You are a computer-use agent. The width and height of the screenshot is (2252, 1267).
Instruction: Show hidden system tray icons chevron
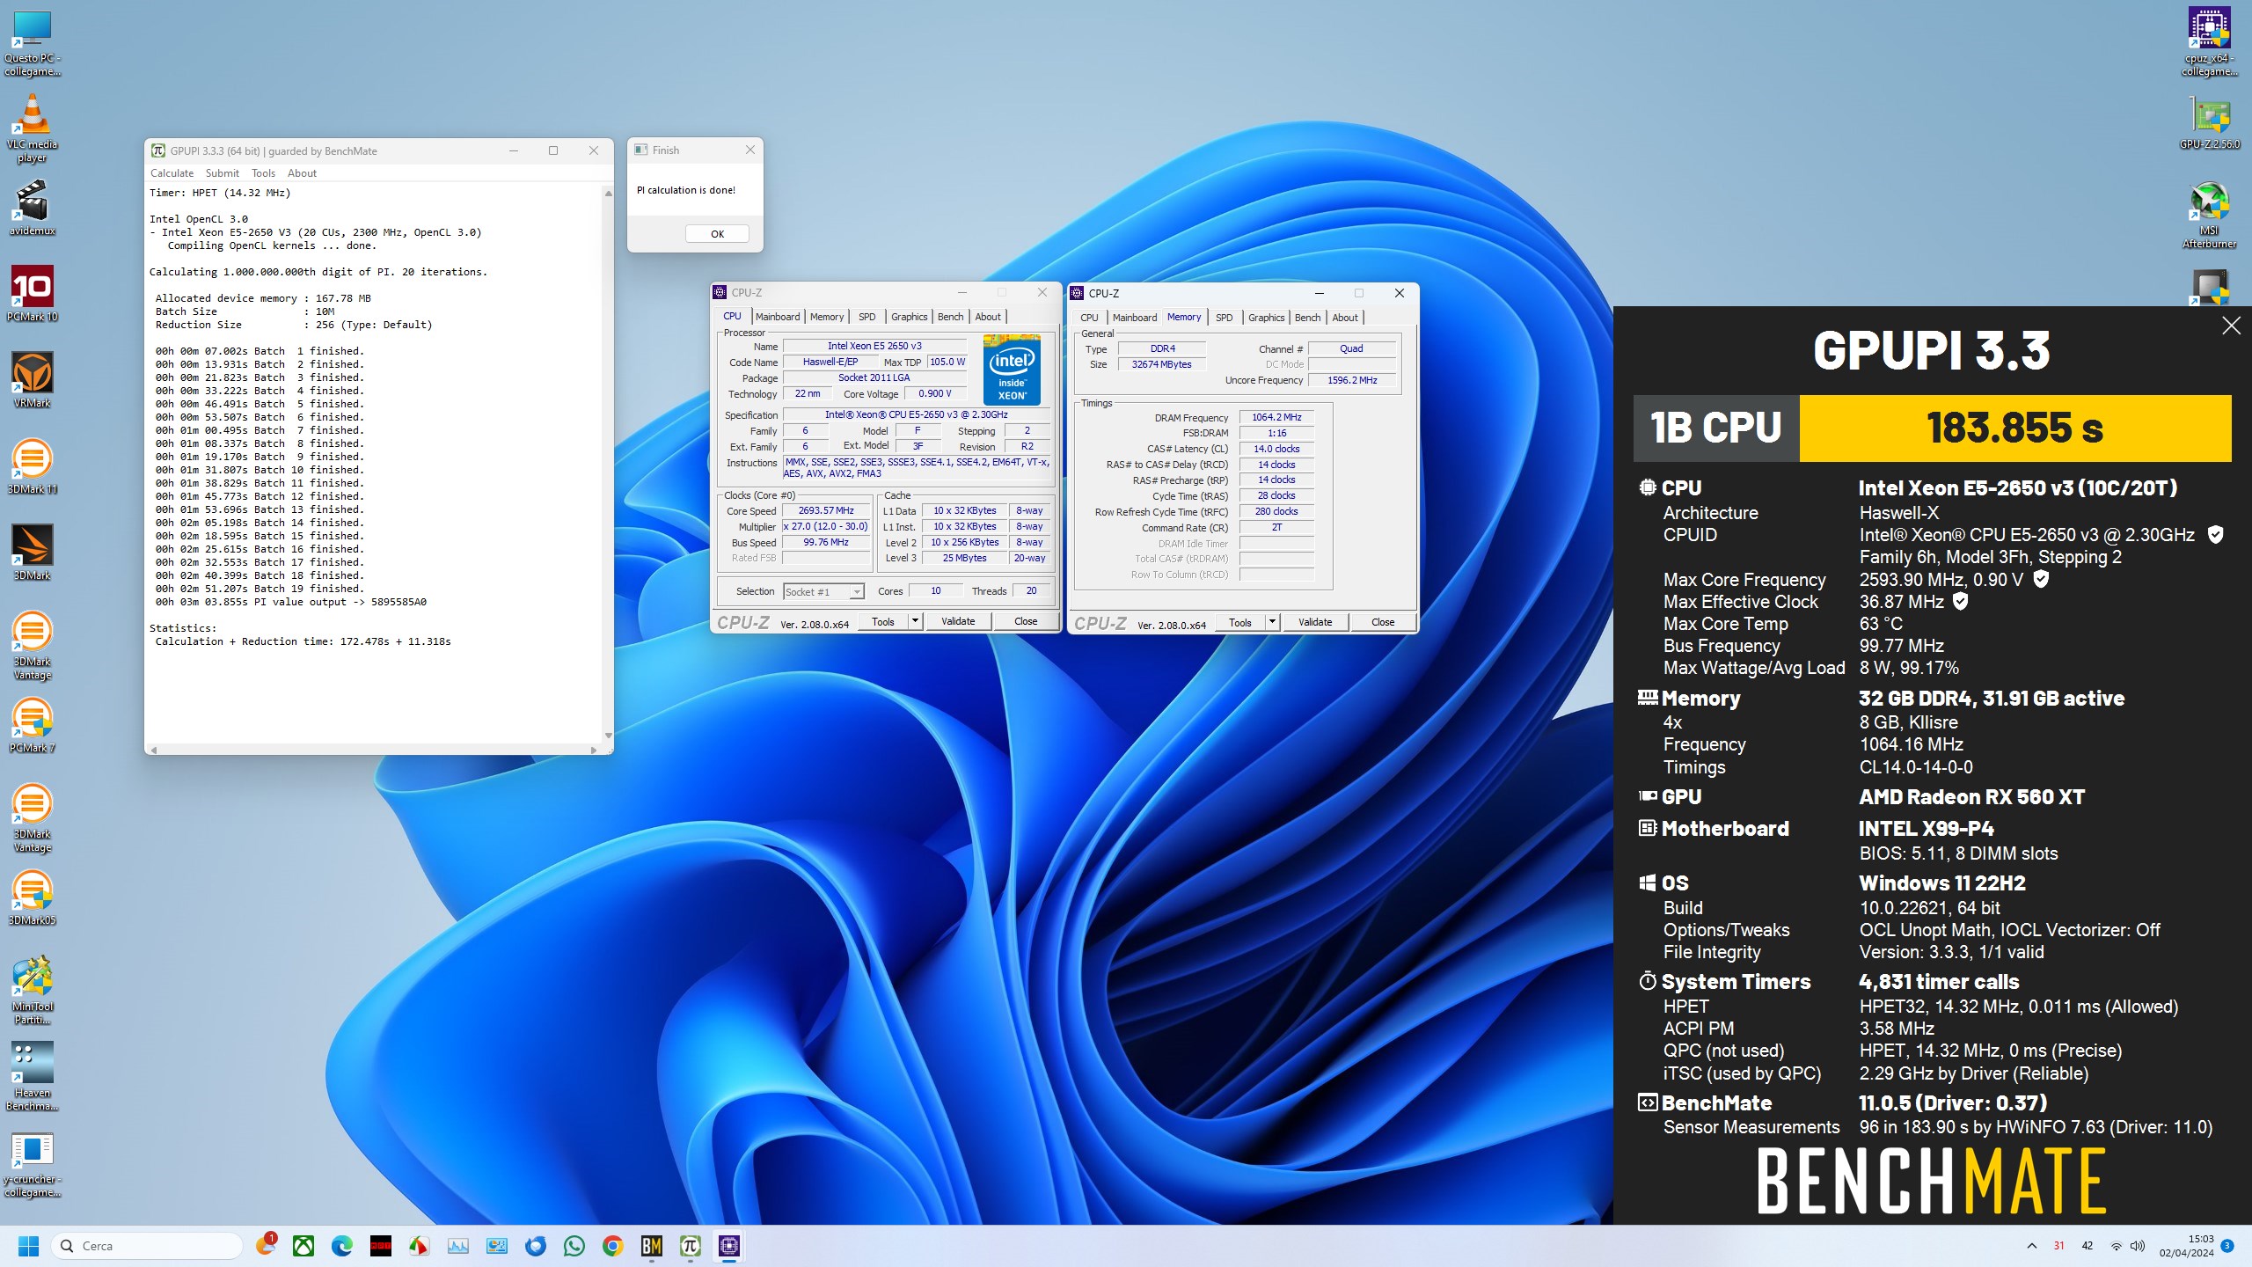tap(2032, 1246)
